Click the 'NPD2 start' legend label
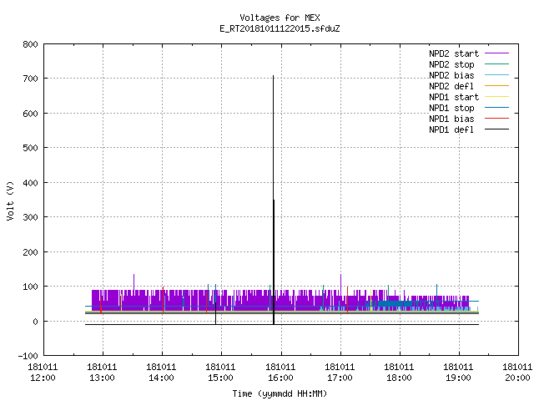 pos(454,53)
